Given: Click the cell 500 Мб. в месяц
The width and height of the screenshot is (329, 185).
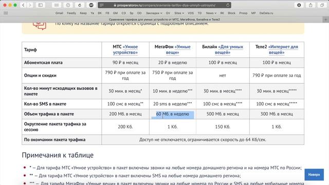Looking at the screenshot, I should click(x=223, y=114).
